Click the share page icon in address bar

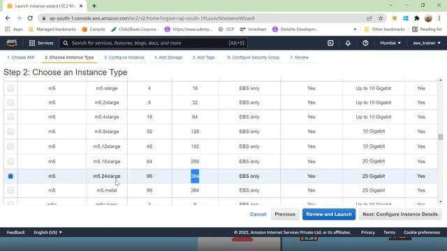[x=369, y=18]
